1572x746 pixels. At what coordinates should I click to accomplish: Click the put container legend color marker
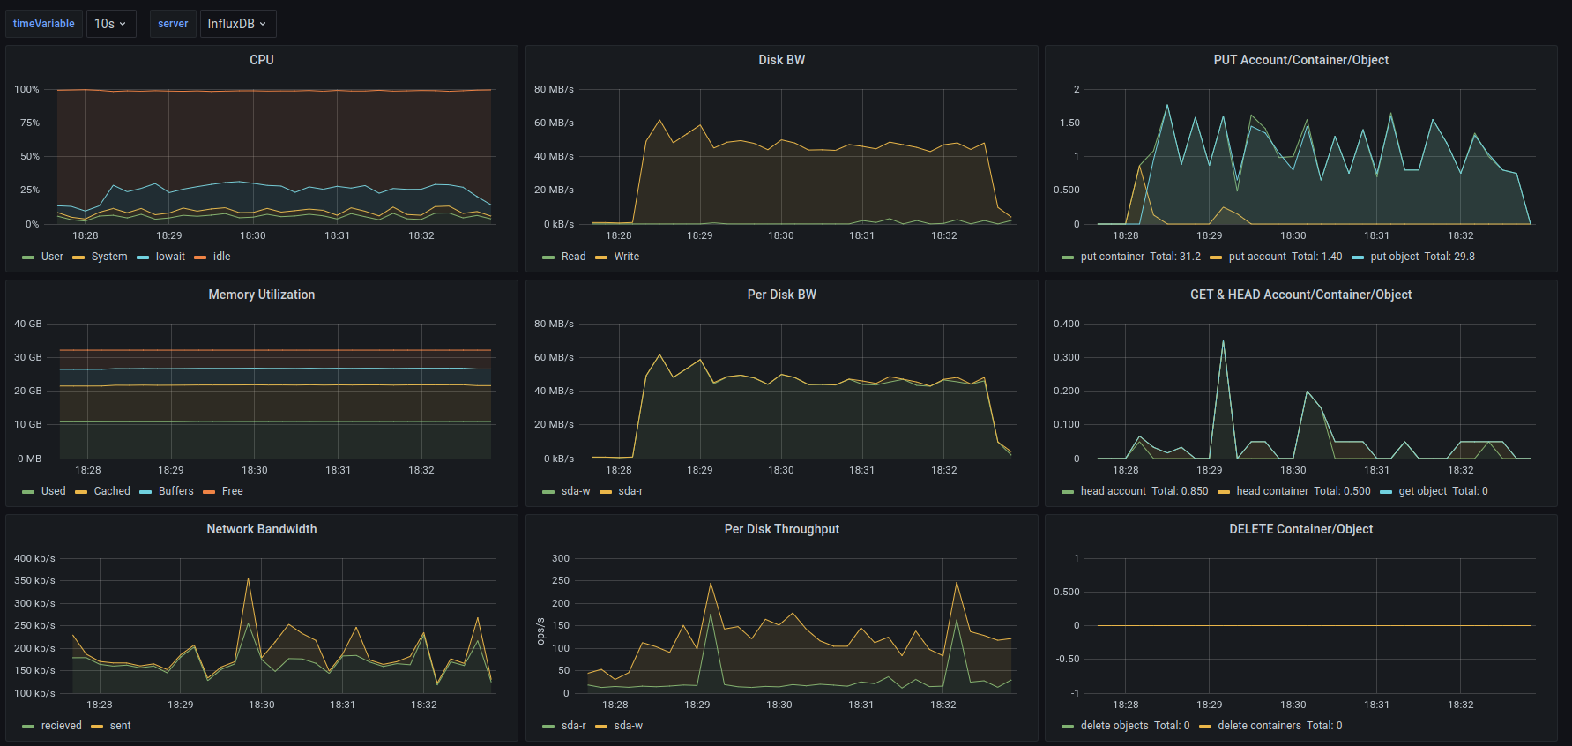click(x=1068, y=257)
